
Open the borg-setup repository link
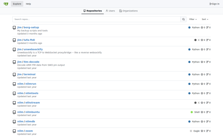[x=31, y=27]
